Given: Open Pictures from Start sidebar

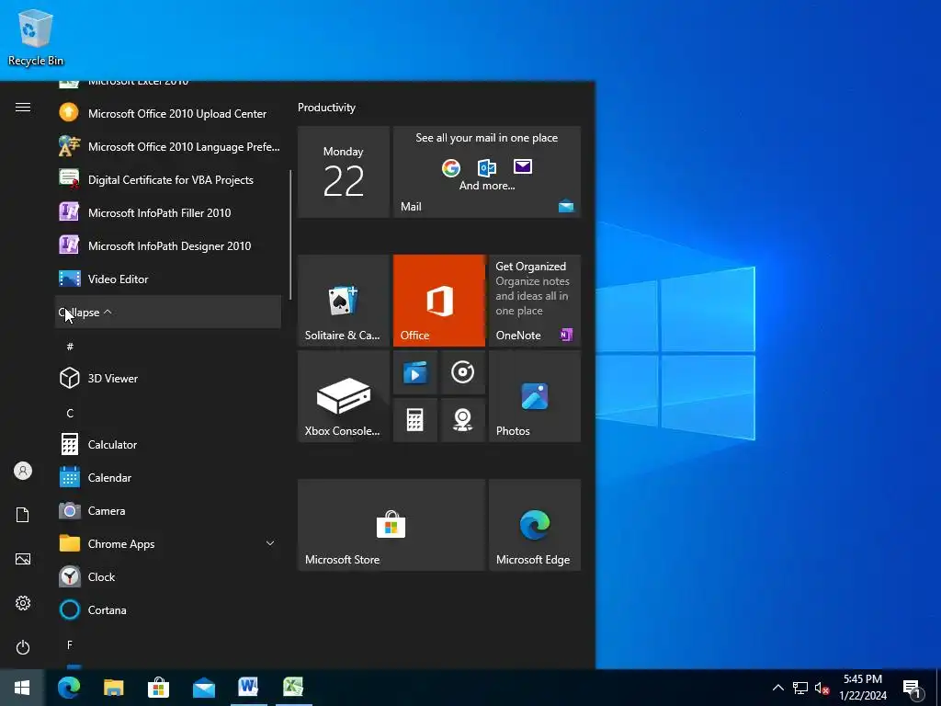Looking at the screenshot, I should click(x=23, y=559).
